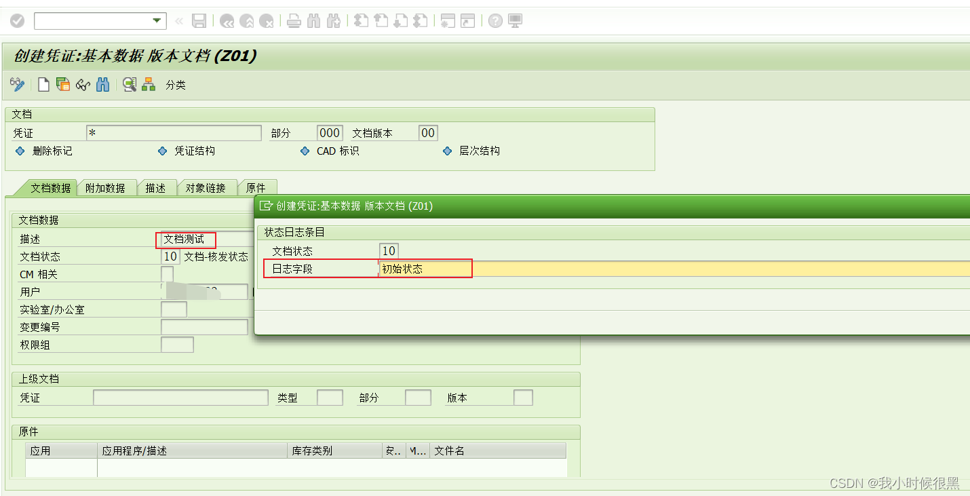Click the 文档-核发状态 status text
Screen dimensions: 970x496
(x=216, y=257)
